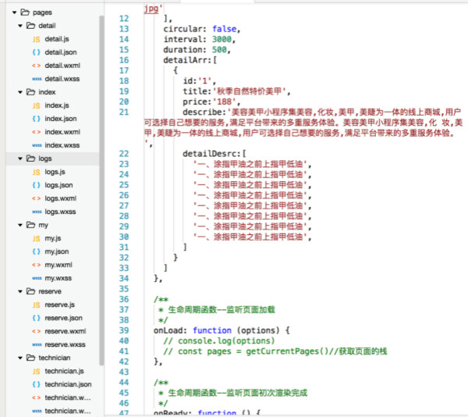Click the JS icon of detail.js

click(x=36, y=39)
